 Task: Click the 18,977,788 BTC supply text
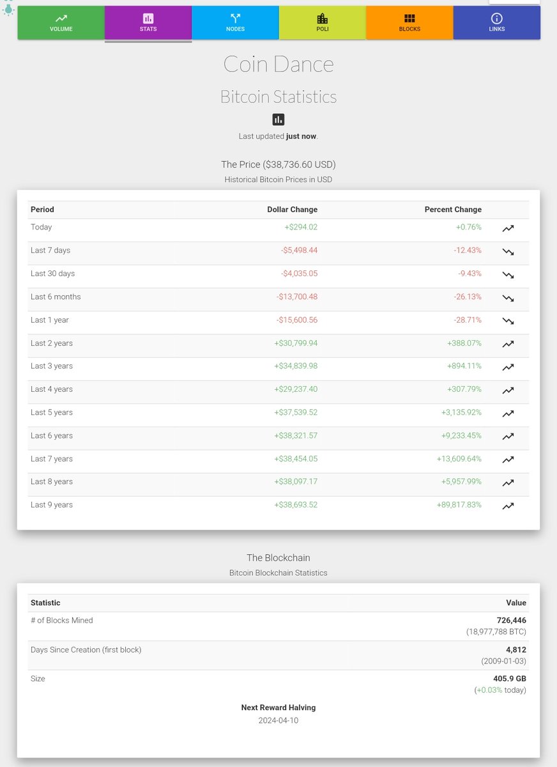(496, 631)
